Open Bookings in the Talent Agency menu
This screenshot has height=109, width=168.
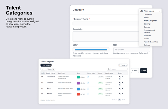coord(147,24)
